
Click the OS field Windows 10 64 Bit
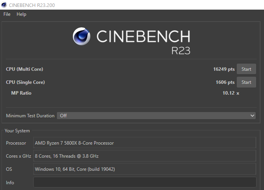click(x=145, y=169)
